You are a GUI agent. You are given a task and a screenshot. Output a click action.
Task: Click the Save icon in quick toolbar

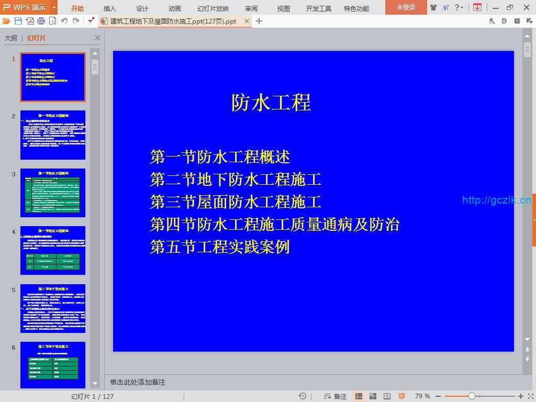(18, 21)
